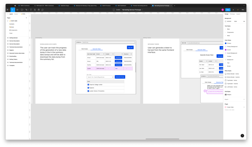The width and height of the screenshot is (252, 147).
Task: Open the search icon in Layers panel
Action: [8, 14]
